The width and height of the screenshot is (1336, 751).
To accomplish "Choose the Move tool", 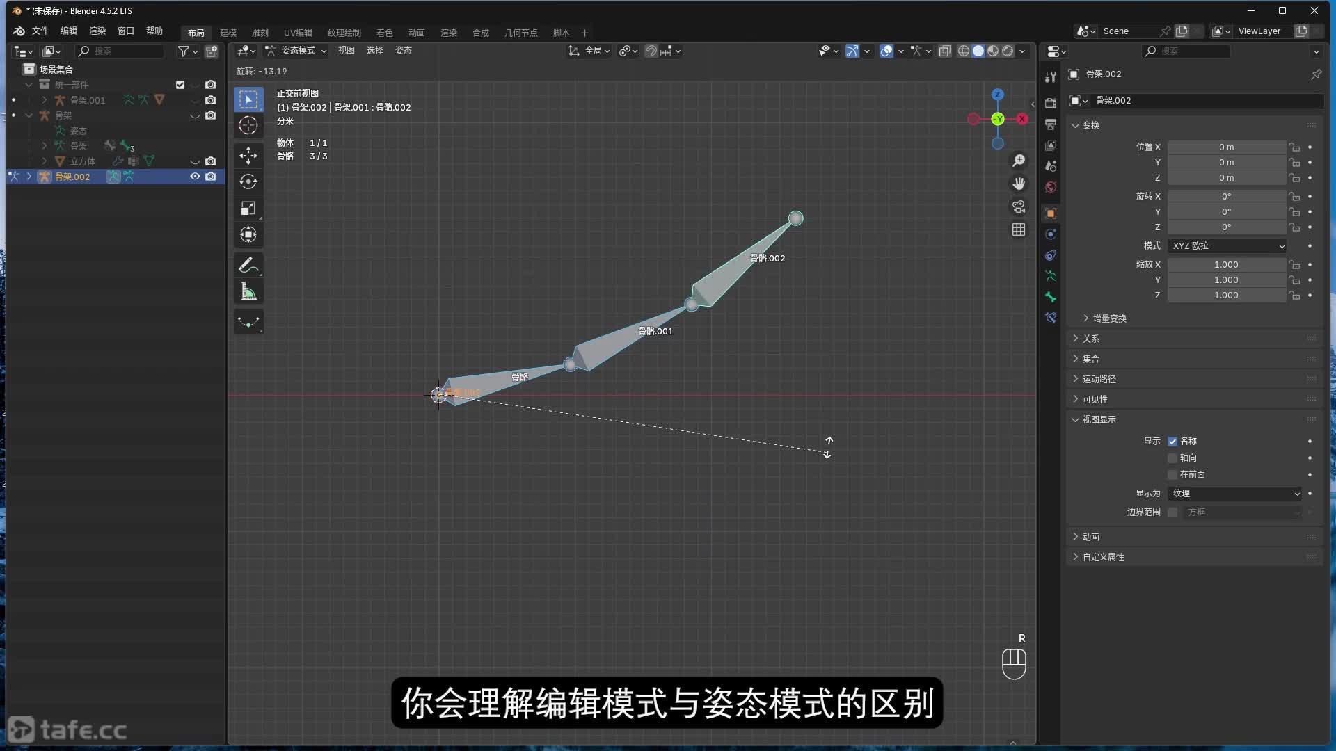I will (x=248, y=154).
